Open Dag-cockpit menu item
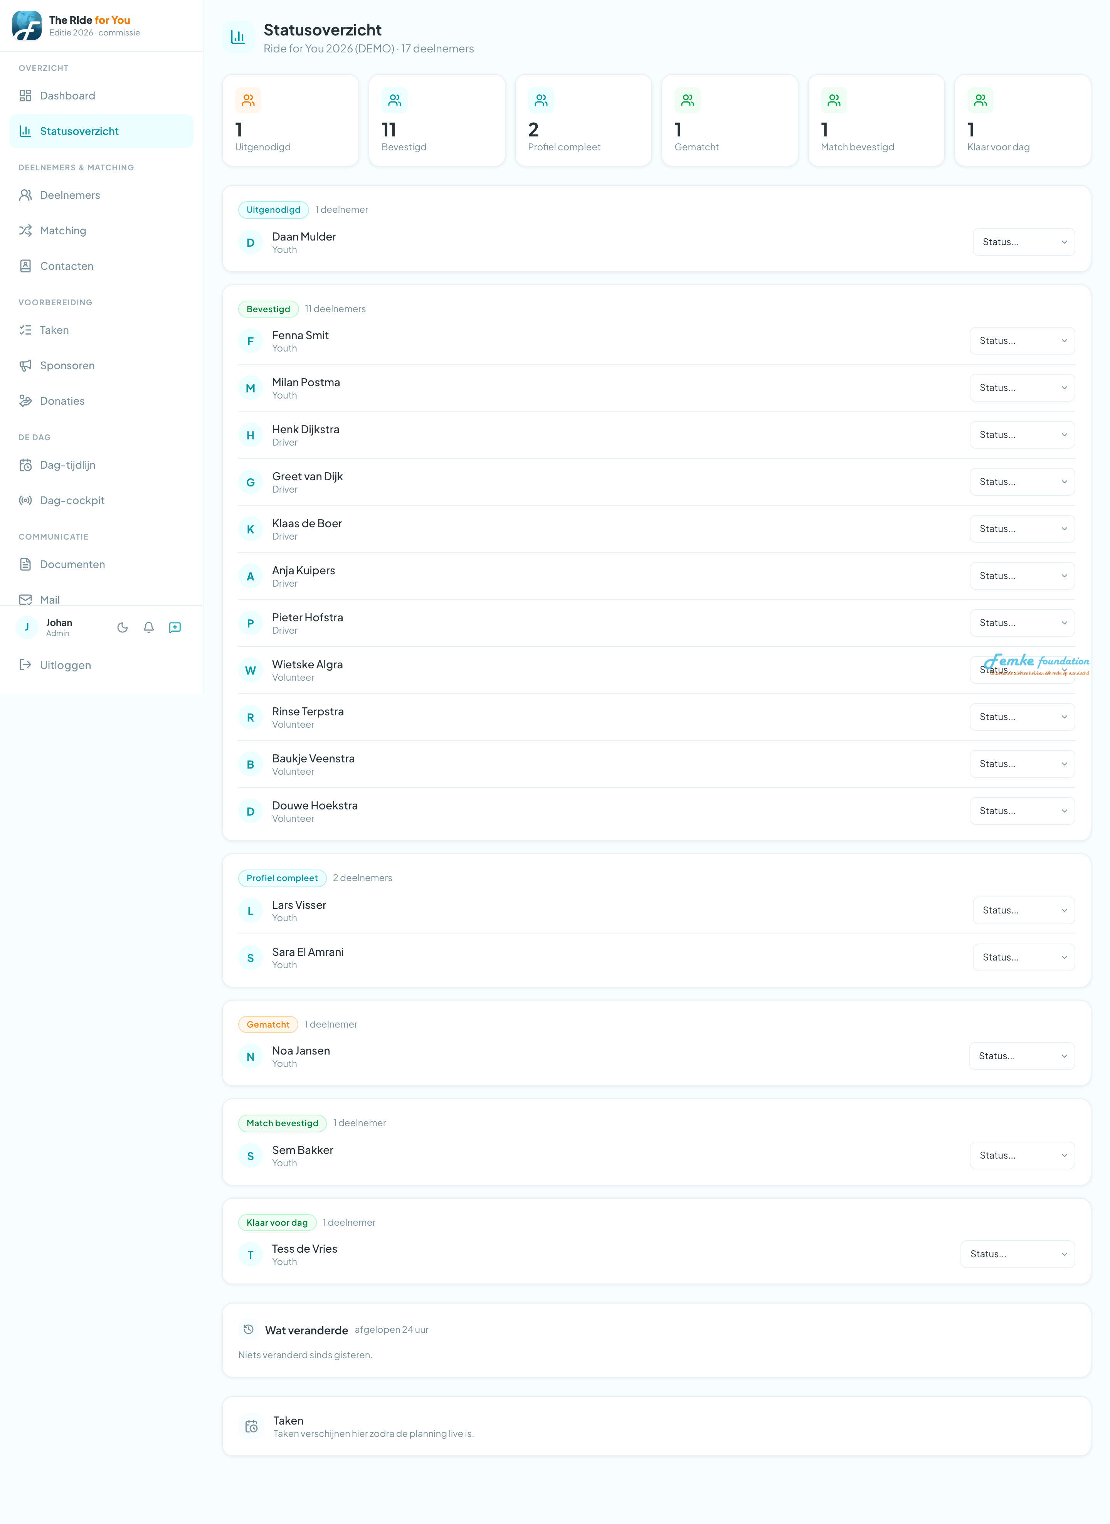Screen dimensions: 1110x1524 click(x=101, y=501)
